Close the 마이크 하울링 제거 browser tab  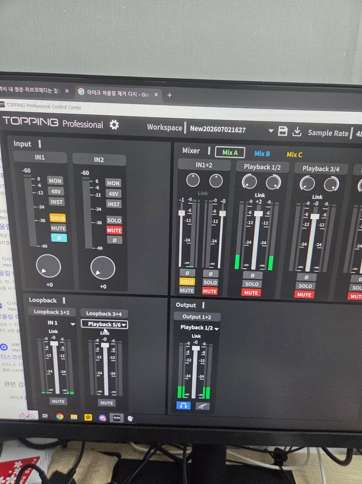(x=156, y=94)
